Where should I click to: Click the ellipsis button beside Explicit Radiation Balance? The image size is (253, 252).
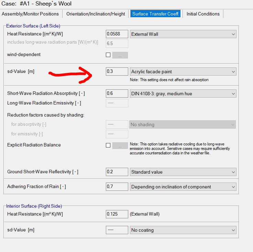tap(120, 145)
